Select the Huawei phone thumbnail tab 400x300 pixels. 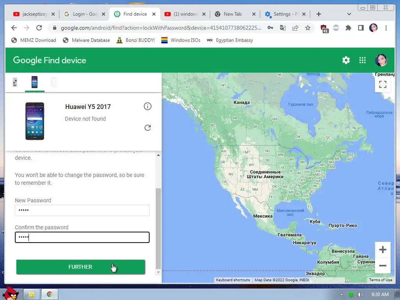tap(34, 82)
